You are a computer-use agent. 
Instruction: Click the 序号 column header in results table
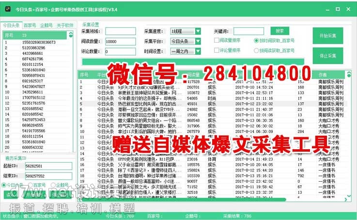84,75
